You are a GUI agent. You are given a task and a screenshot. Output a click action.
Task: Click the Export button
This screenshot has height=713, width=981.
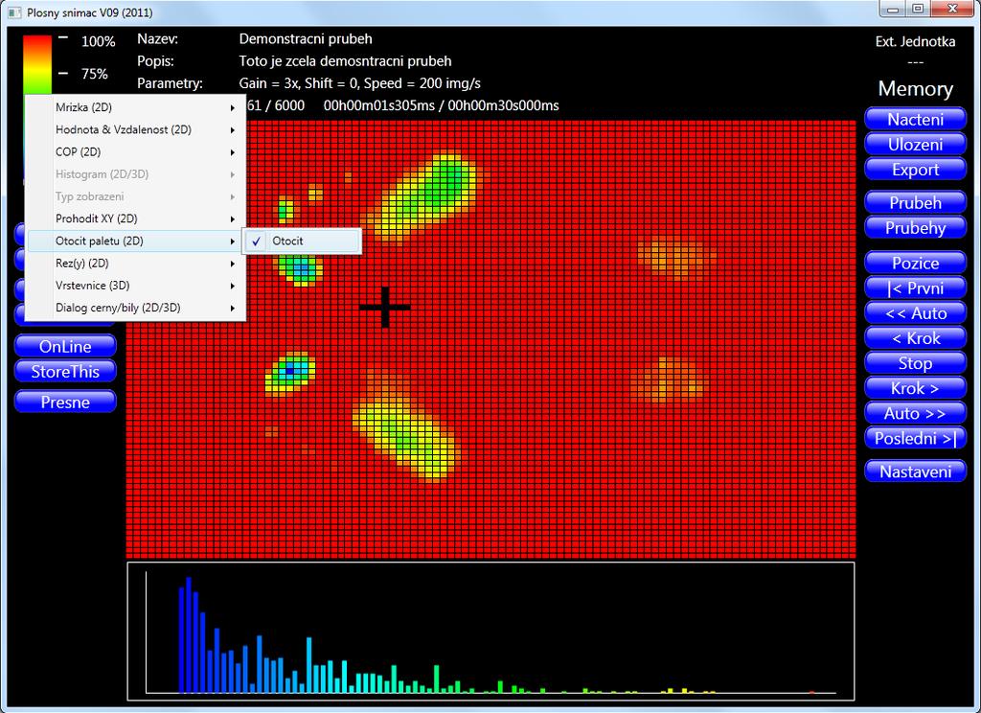(x=915, y=169)
